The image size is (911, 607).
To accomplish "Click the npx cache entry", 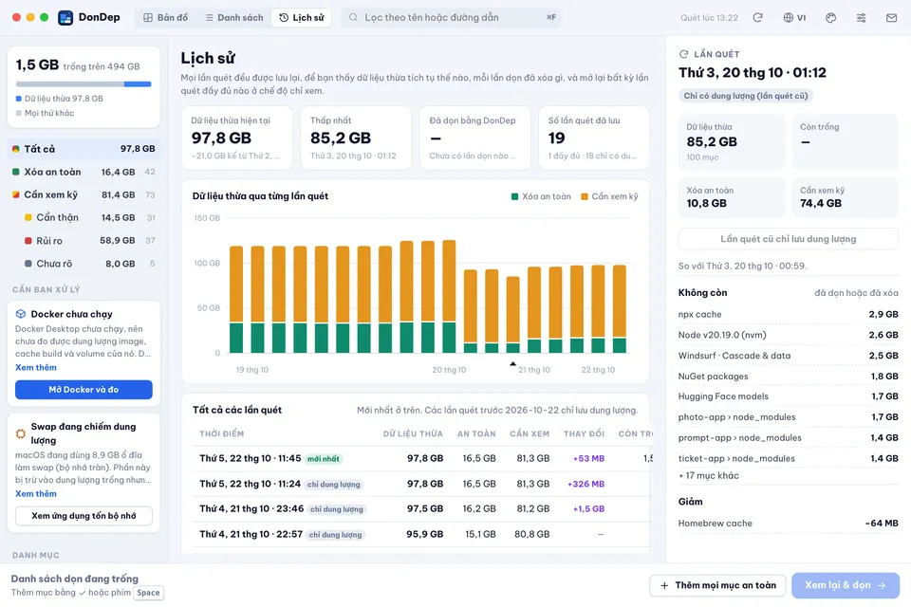I will [x=788, y=314].
